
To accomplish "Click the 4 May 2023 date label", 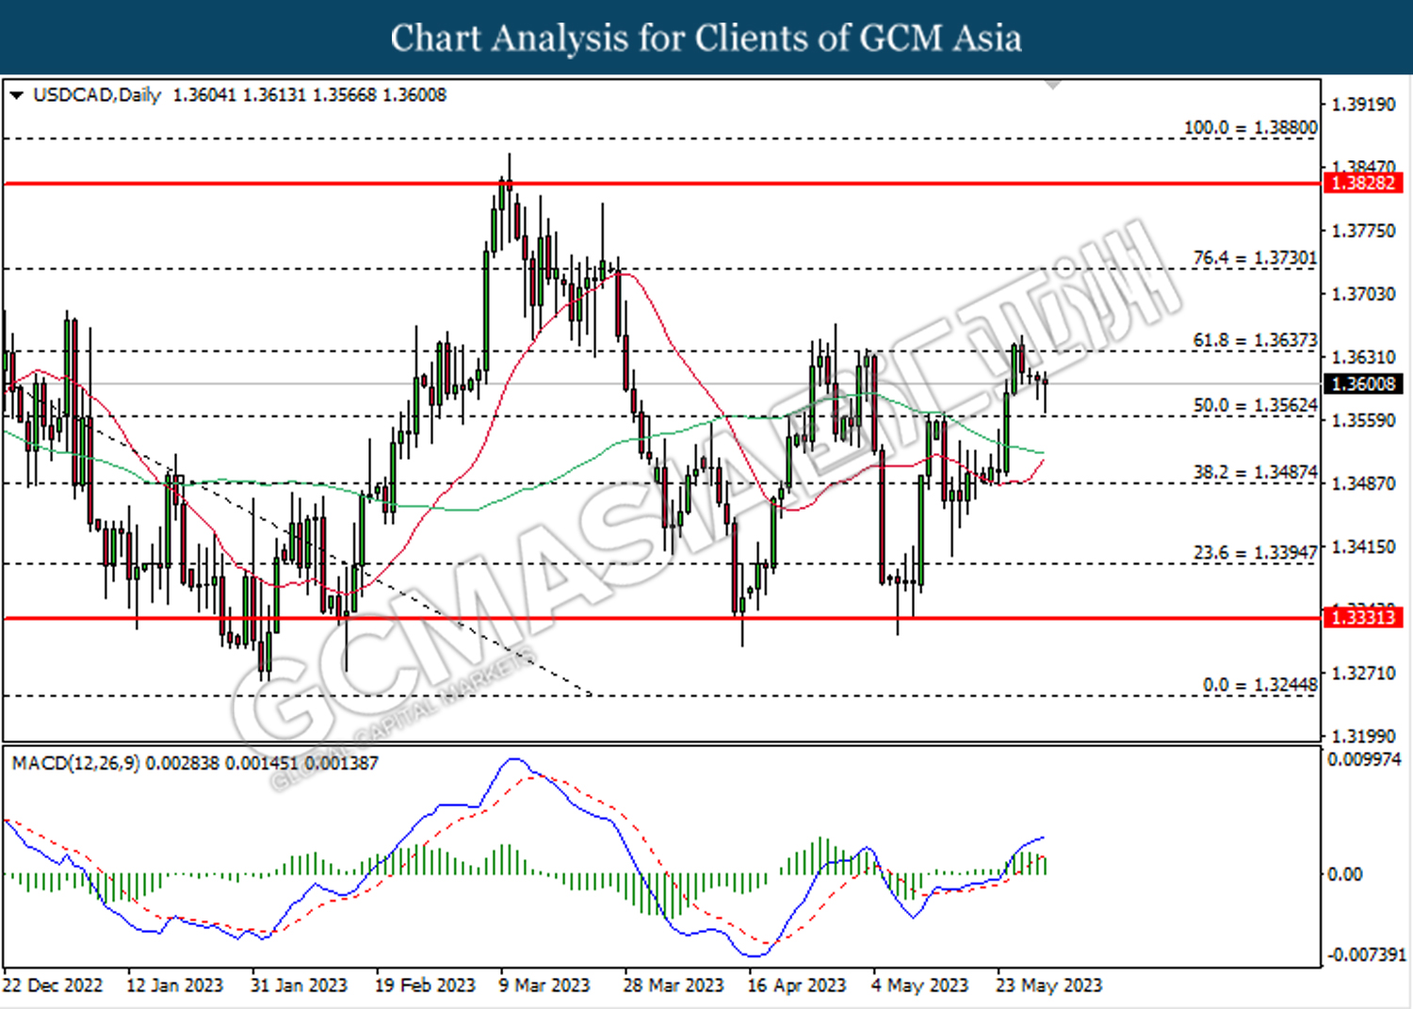I will 919,985.
